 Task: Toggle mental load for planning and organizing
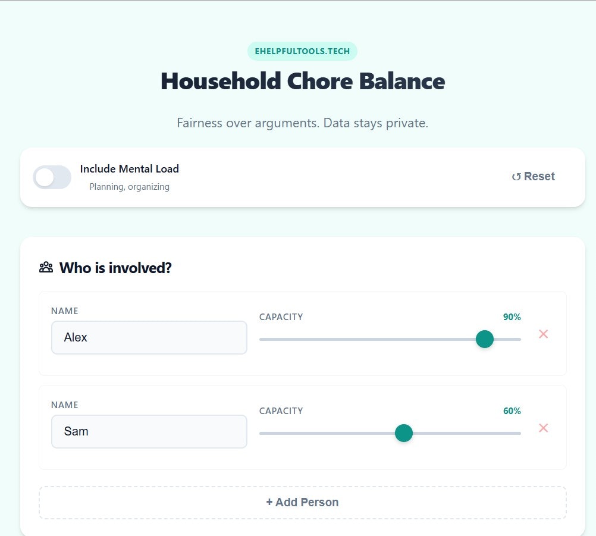(x=52, y=177)
